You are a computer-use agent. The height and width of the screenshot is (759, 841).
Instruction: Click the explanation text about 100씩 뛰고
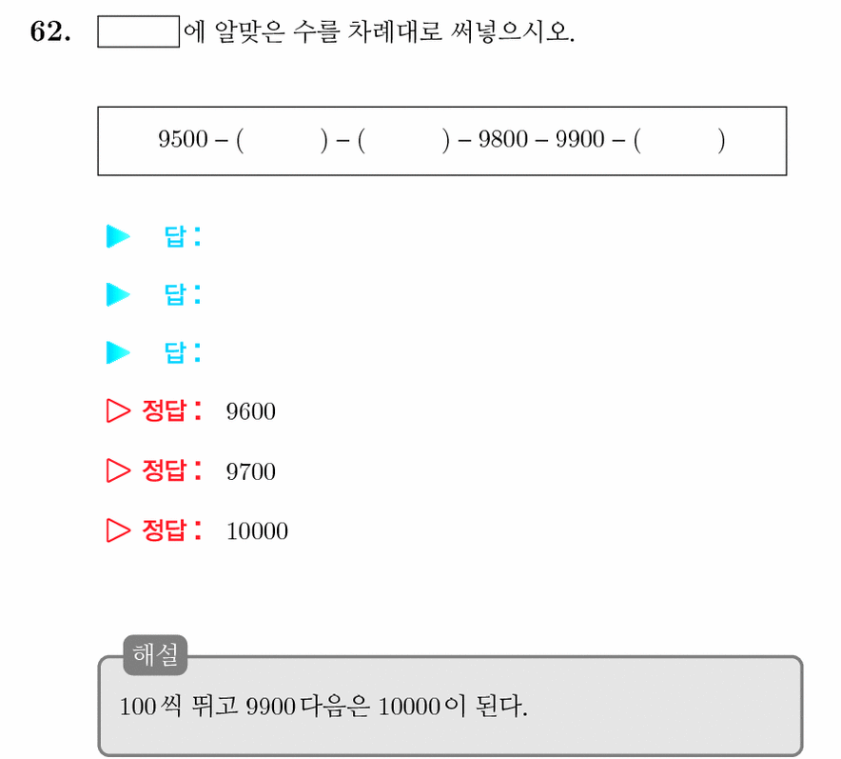tap(323, 706)
